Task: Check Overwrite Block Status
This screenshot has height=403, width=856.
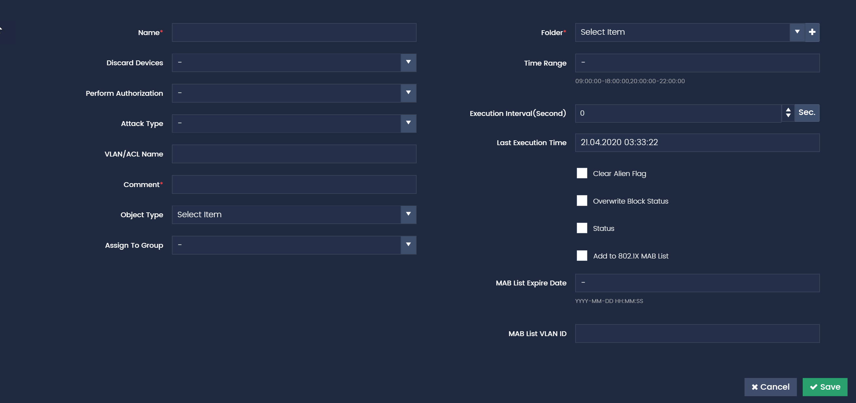Action: pos(581,200)
